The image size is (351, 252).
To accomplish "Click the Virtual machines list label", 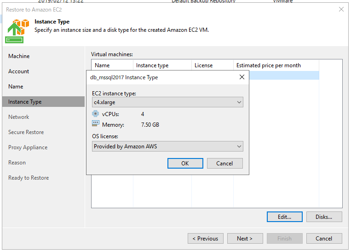I will coord(112,54).
